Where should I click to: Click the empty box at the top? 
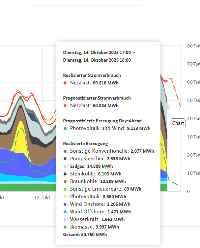(86, 3)
